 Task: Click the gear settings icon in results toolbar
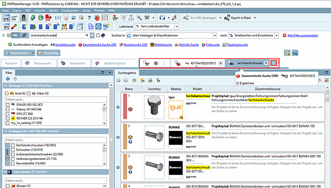(x=134, y=80)
